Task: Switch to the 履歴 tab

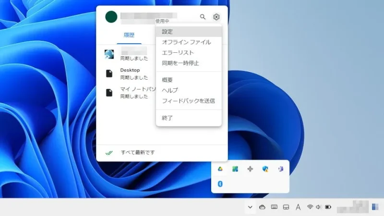Action: pos(129,35)
